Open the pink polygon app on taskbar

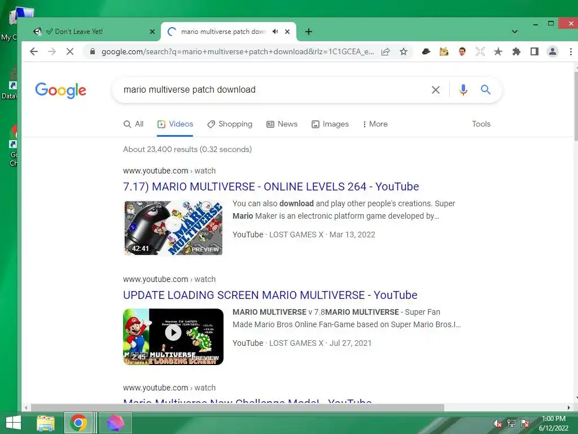click(116, 423)
